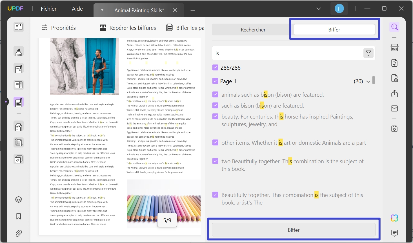Expand the dropdown arrow on document tab
413x243 pixels.
tap(102, 10)
